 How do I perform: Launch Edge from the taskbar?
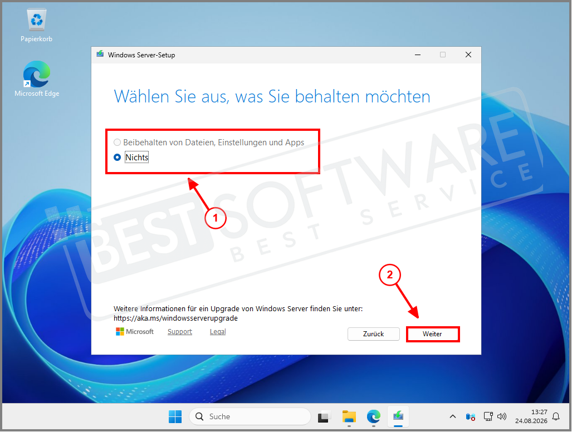(x=374, y=416)
